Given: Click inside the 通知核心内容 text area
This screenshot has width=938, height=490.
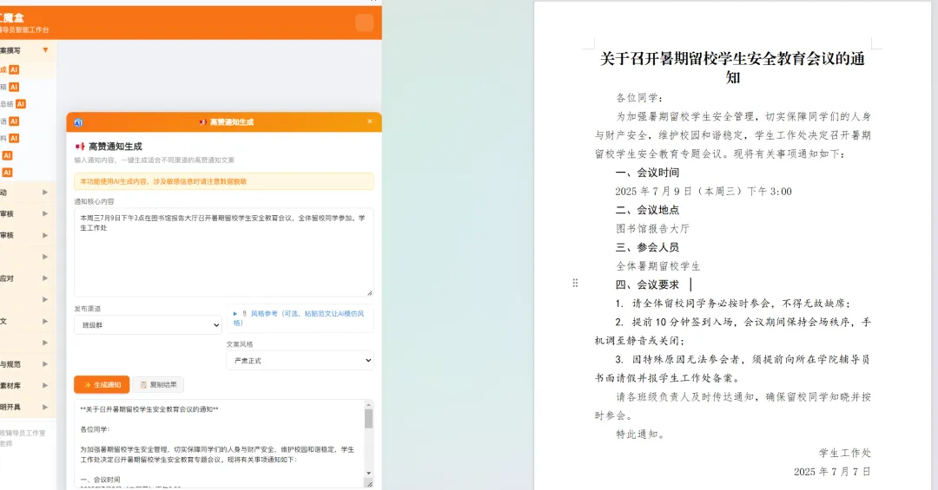Looking at the screenshot, I should pyautogui.click(x=224, y=252).
